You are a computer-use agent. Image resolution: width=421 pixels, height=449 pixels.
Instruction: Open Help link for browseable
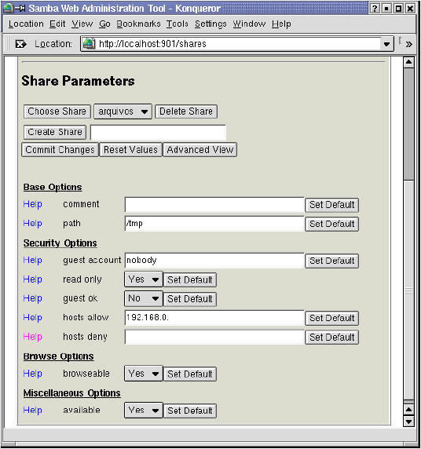[x=32, y=374]
